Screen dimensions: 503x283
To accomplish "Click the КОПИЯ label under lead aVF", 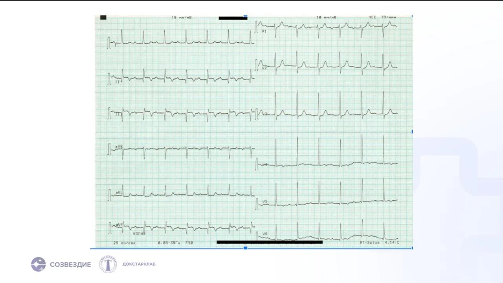I will click(139, 233).
